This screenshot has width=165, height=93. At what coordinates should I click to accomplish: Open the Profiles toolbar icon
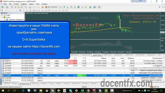[x=7, y=7]
